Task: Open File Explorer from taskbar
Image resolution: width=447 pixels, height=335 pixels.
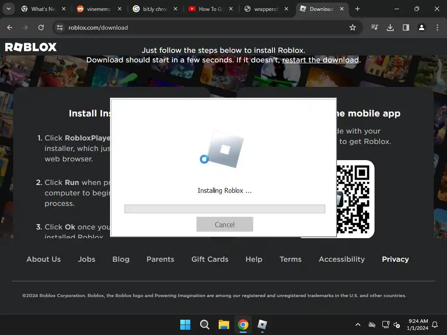Action: 224,325
